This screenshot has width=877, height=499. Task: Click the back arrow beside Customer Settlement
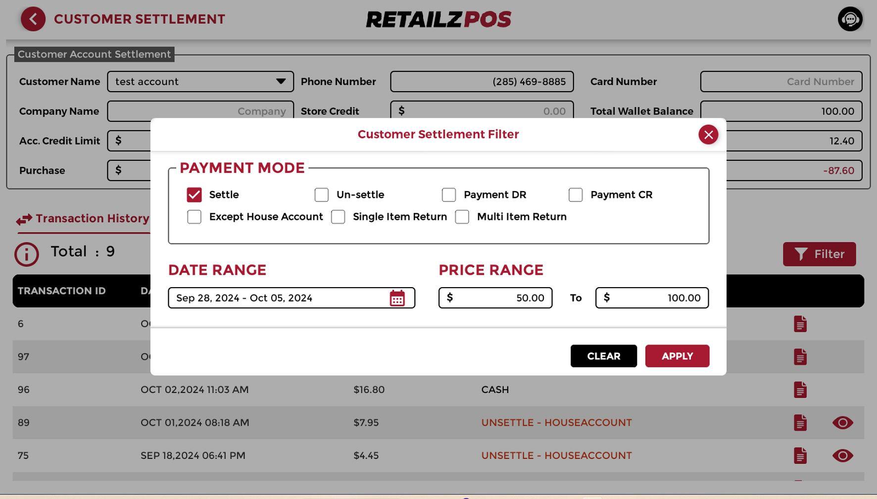(33, 19)
